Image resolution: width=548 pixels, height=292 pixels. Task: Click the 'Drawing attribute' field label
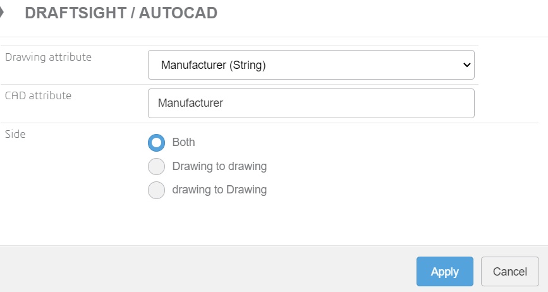tap(48, 58)
